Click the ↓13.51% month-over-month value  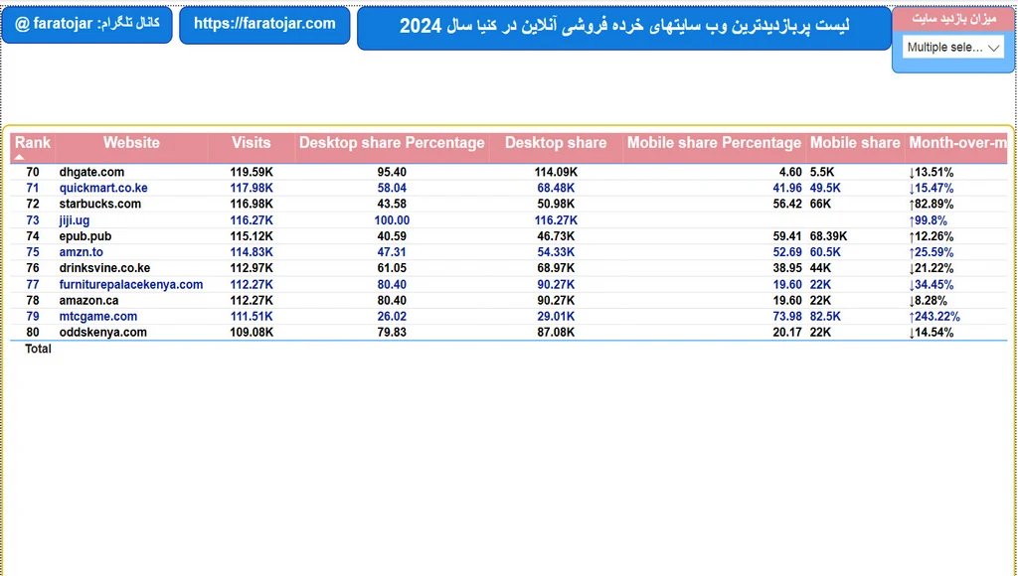coord(931,173)
